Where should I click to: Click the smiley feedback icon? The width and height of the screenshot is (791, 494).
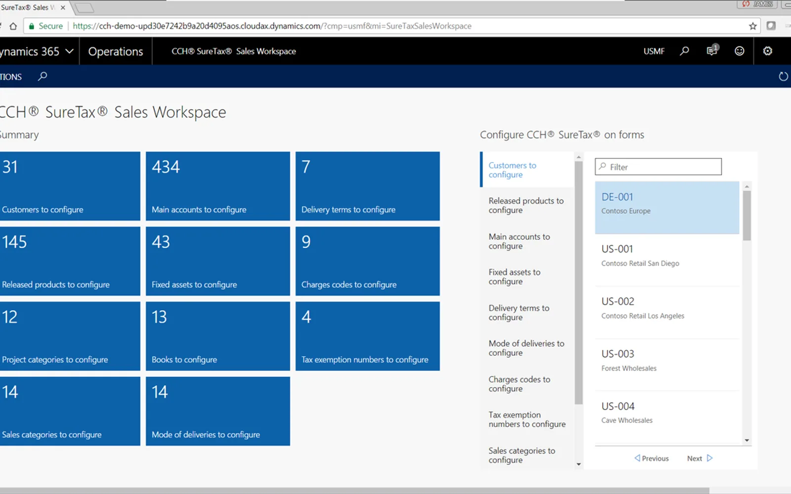tap(740, 51)
